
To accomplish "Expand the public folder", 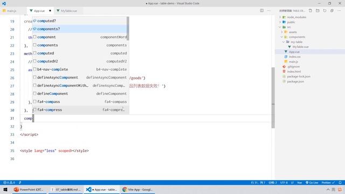I will click(280, 22).
